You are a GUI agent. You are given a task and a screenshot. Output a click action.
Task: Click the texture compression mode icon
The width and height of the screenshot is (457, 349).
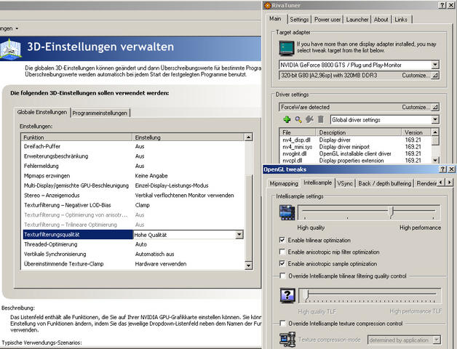(287, 340)
